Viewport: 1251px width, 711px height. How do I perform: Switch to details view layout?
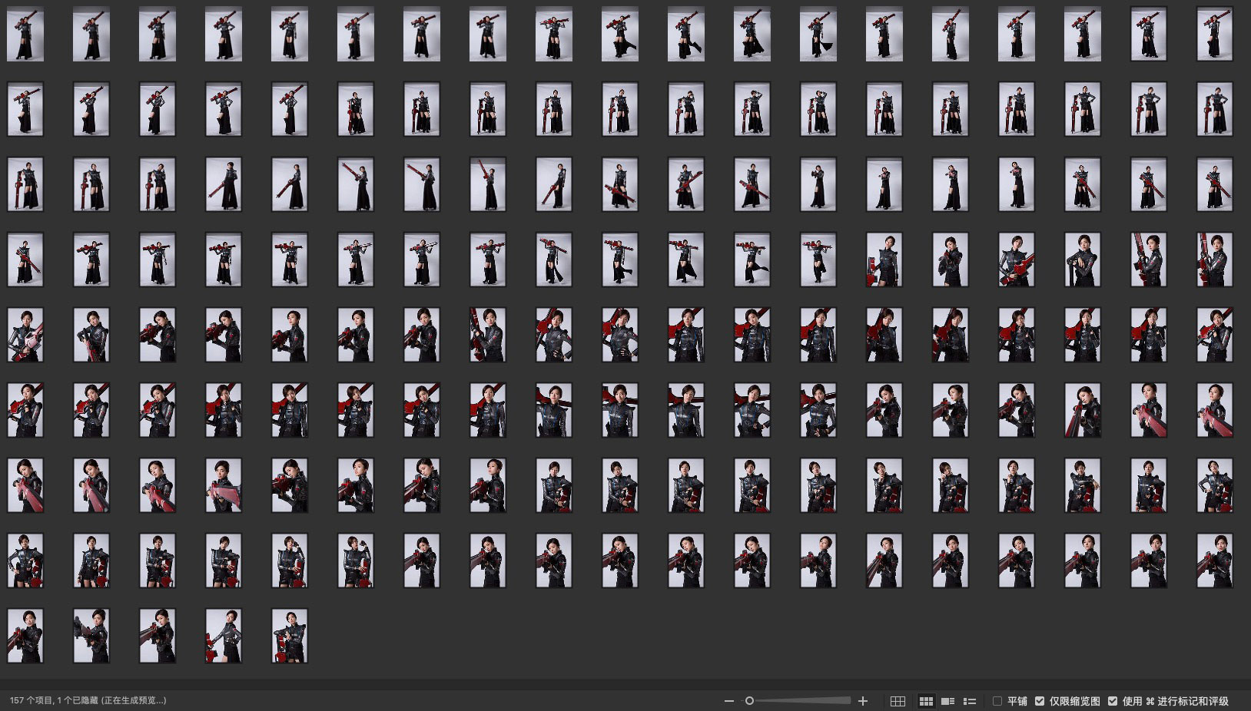click(x=948, y=701)
